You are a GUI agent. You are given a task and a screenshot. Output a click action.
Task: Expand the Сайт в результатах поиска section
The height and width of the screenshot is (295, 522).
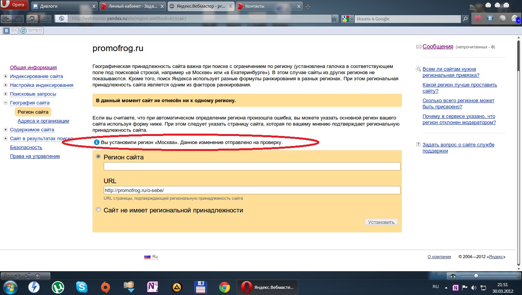[x=6, y=139]
